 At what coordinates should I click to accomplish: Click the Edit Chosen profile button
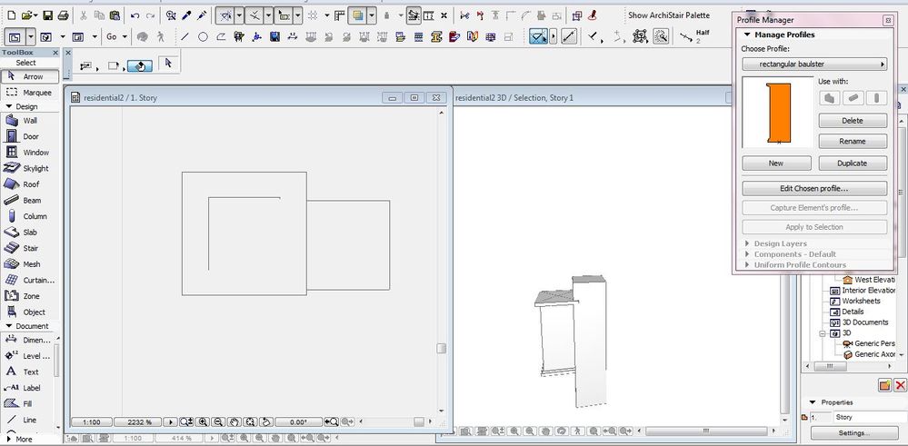(x=814, y=189)
